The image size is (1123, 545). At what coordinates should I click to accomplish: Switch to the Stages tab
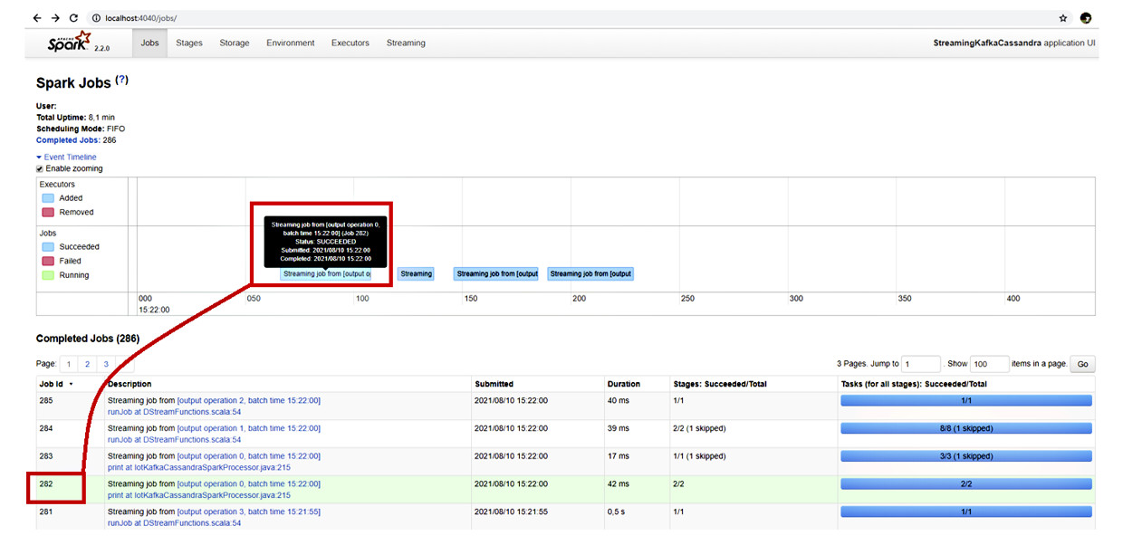189,43
